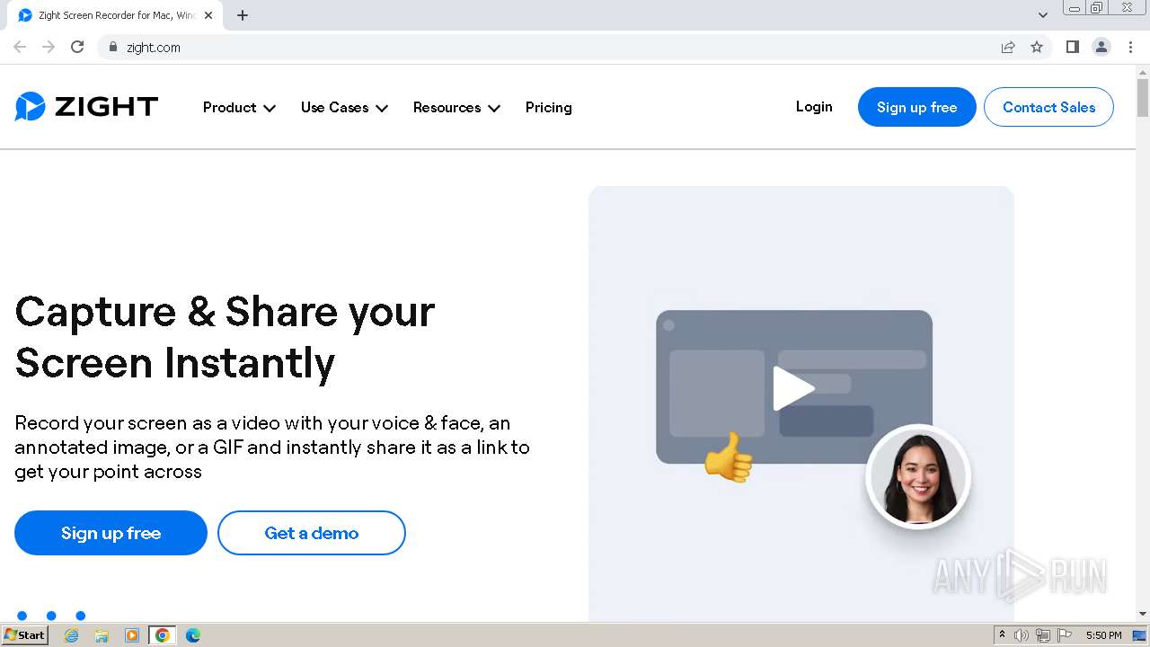Screen dimensions: 1150x647
Task: Go forward in browser history
Action: click(49, 47)
